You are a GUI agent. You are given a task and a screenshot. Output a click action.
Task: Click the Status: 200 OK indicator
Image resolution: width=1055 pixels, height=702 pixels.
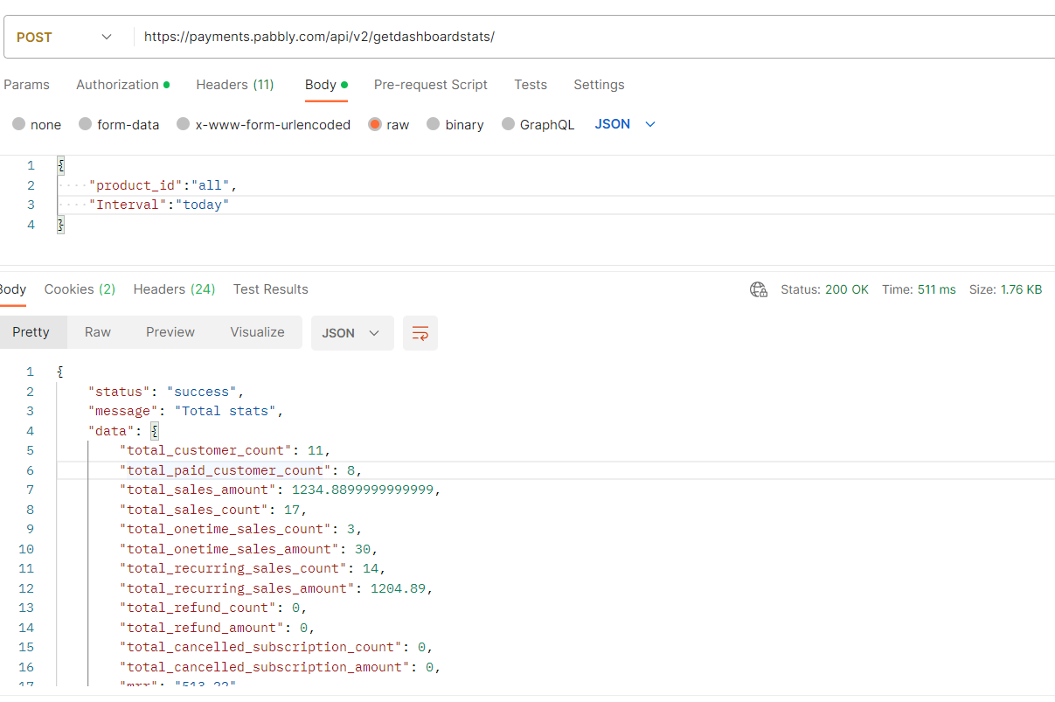[x=824, y=289]
